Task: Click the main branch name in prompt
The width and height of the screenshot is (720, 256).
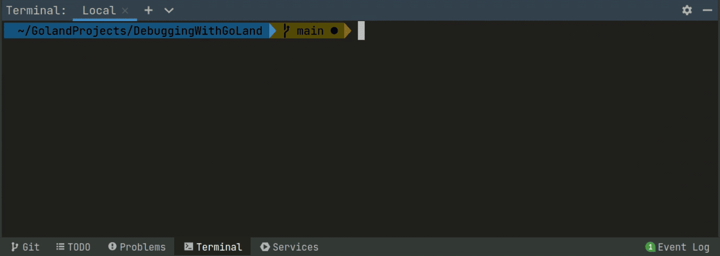Action: [310, 31]
